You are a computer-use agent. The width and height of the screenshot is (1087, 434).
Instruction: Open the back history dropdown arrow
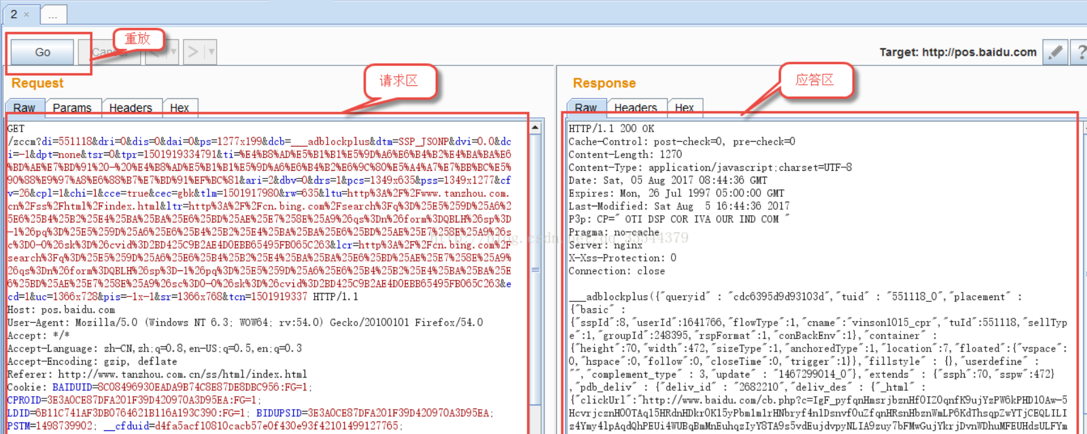coord(173,52)
